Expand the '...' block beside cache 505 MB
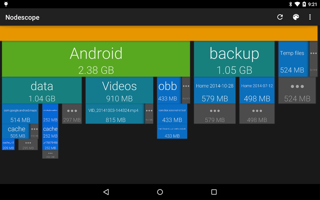This screenshot has width=320, height=200. 34,131
